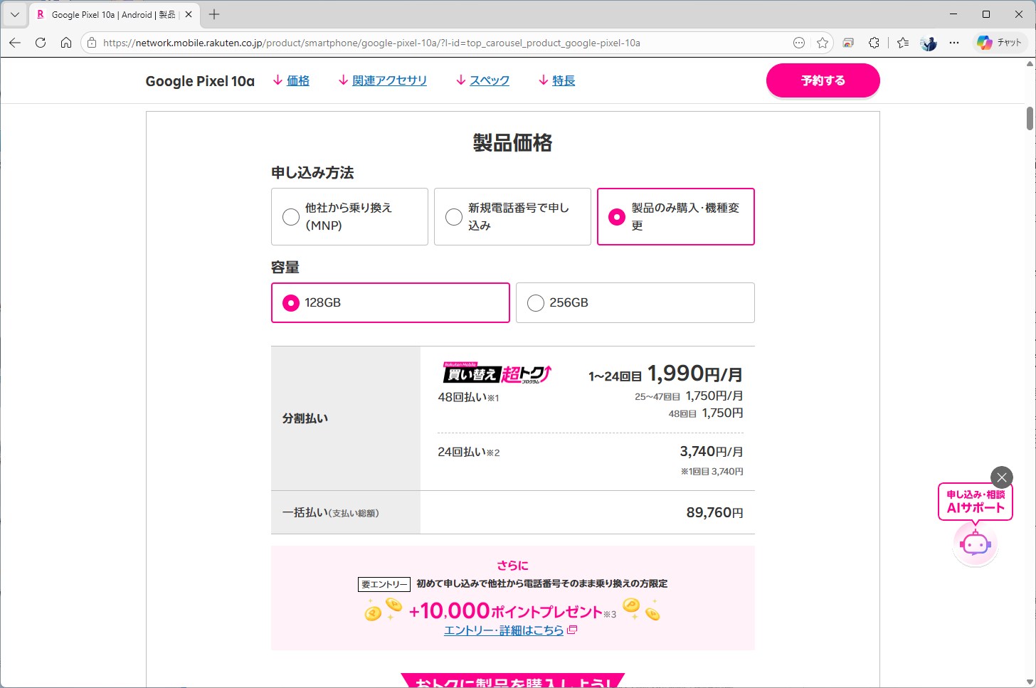The image size is (1036, 688).
Task: Select 製品のみ購入・機種変更 option
Action: [x=675, y=216]
